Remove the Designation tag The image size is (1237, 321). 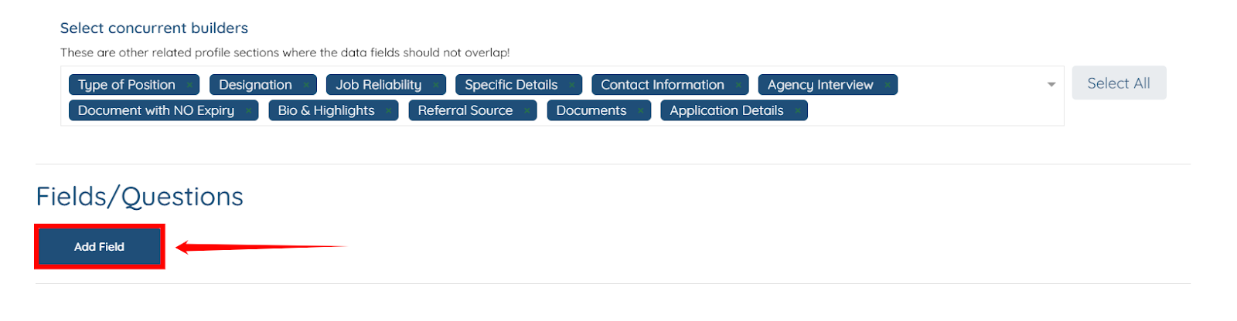point(306,85)
